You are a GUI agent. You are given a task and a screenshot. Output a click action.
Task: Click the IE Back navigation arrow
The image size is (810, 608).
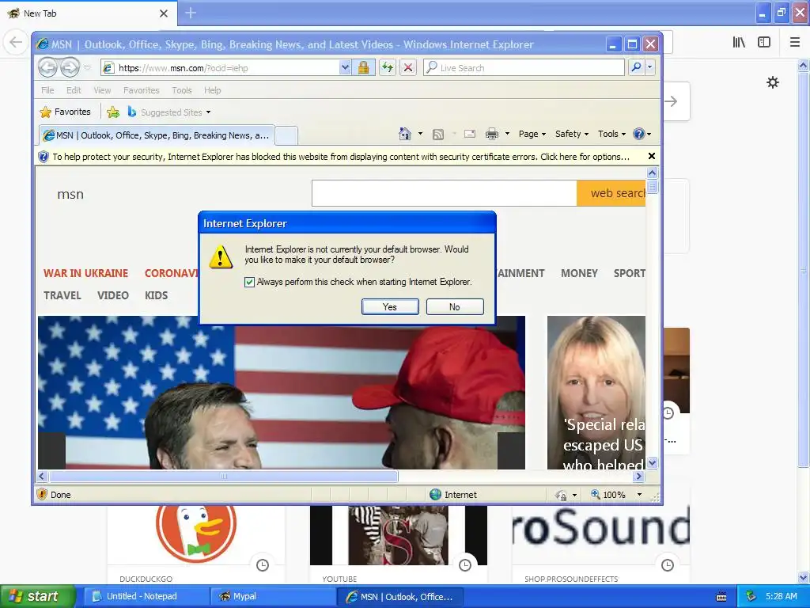point(47,67)
